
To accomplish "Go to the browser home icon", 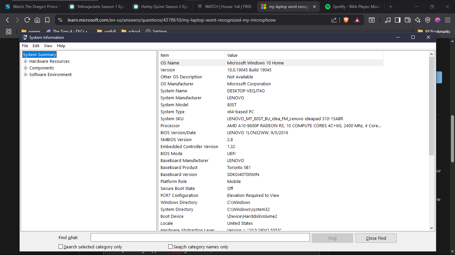I will (37, 20).
